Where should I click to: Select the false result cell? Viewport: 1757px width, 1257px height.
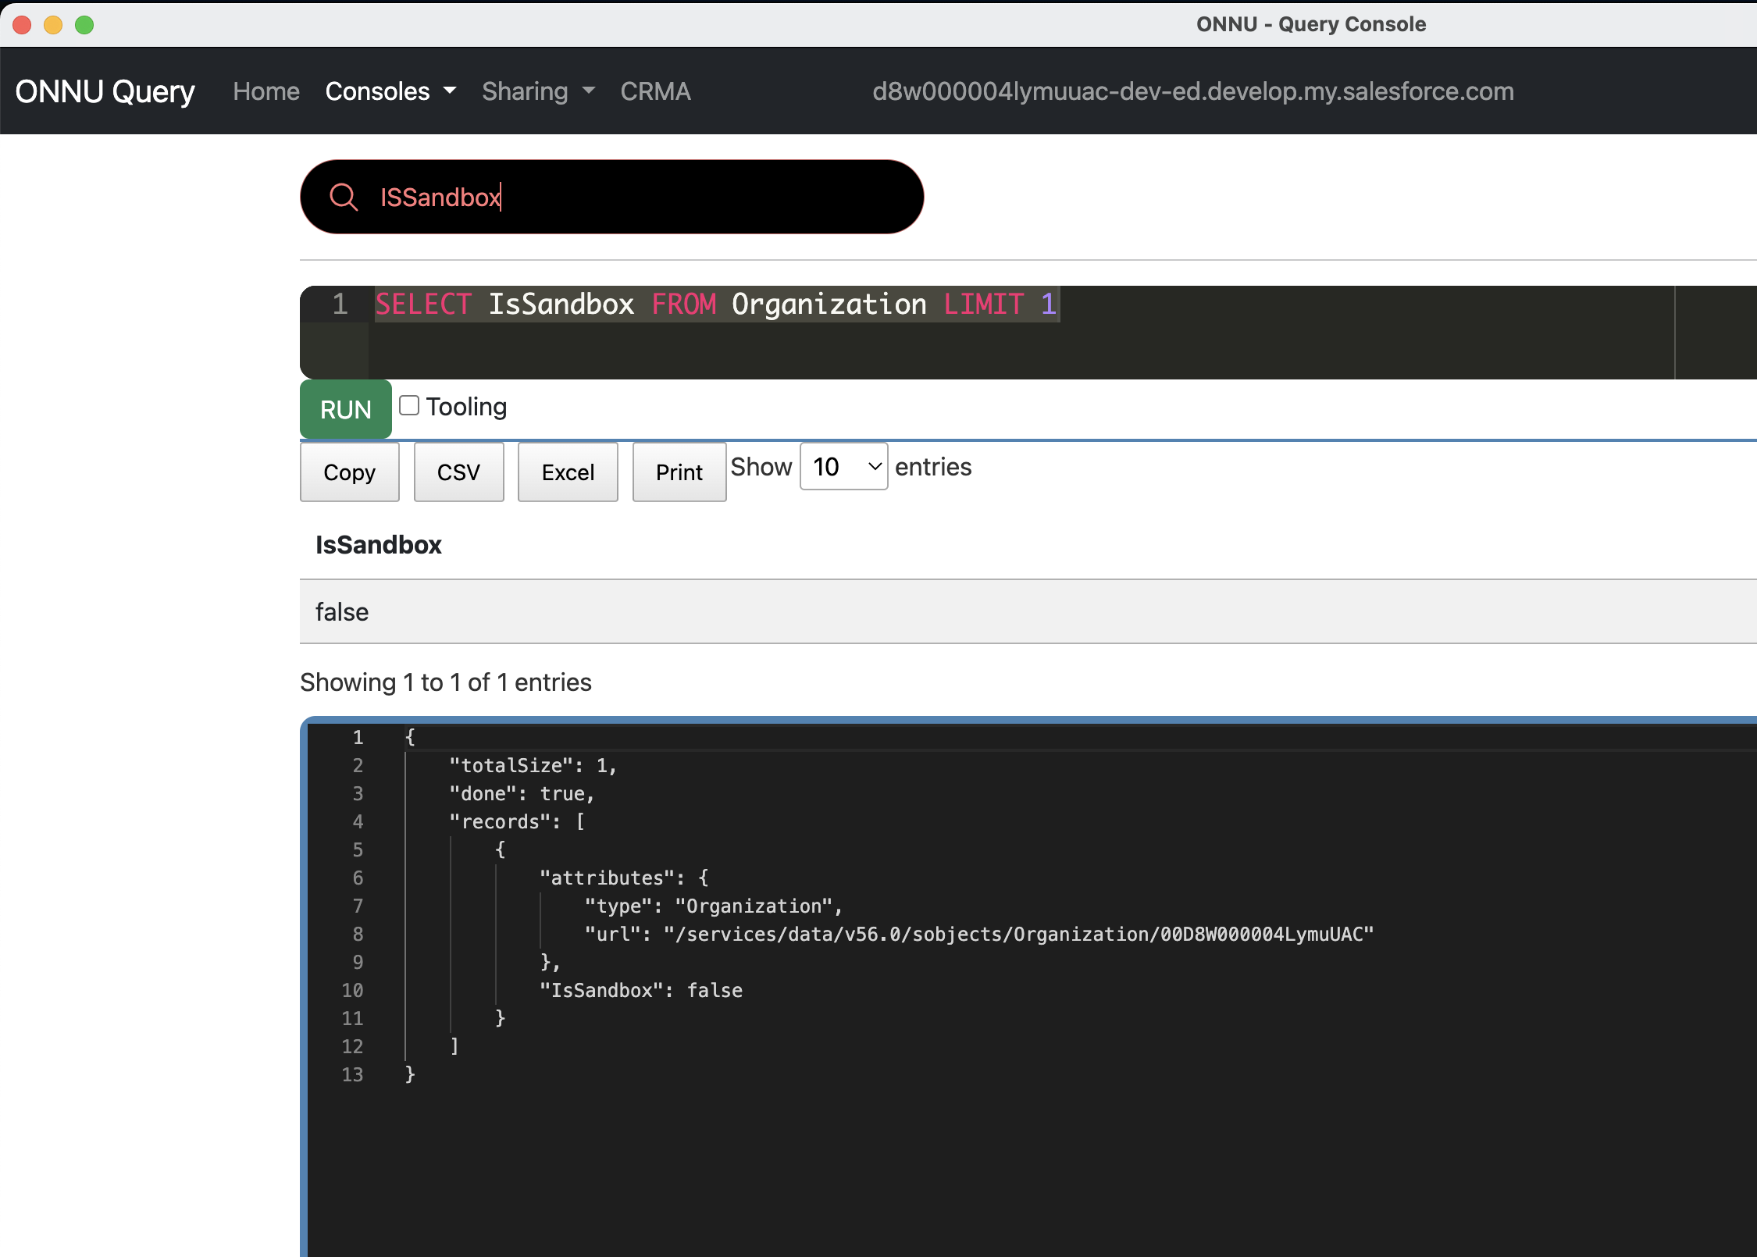(342, 612)
